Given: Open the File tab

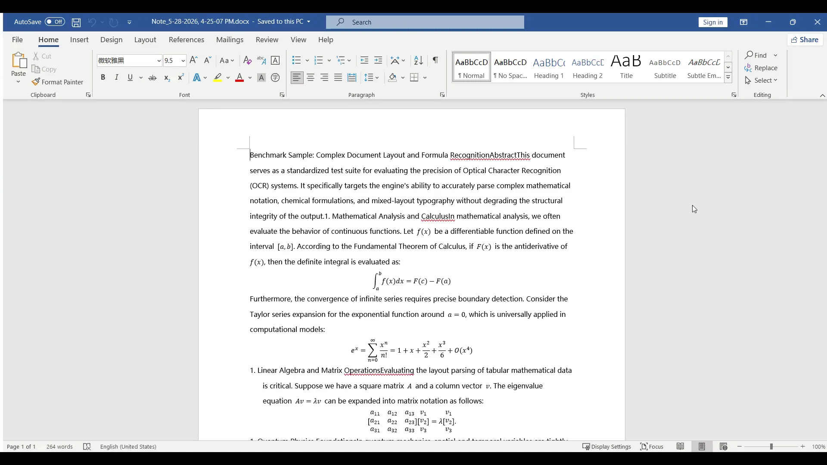Looking at the screenshot, I should (x=17, y=40).
